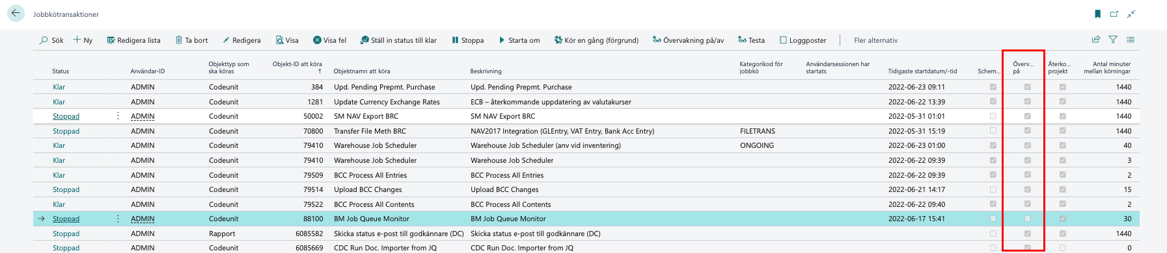Sort by Objekt-ID att köra column header
Screen dimensions: 1167x253
pyautogui.click(x=297, y=67)
